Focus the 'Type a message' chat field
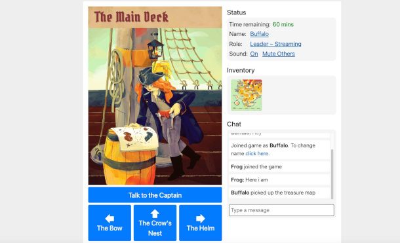 pyautogui.click(x=281, y=210)
